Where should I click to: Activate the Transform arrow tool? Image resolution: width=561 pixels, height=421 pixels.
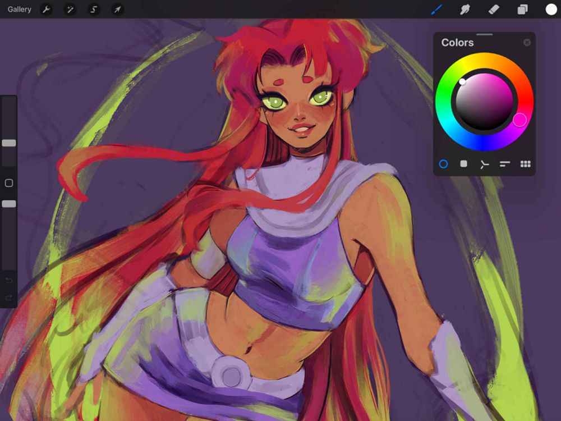pyautogui.click(x=117, y=10)
